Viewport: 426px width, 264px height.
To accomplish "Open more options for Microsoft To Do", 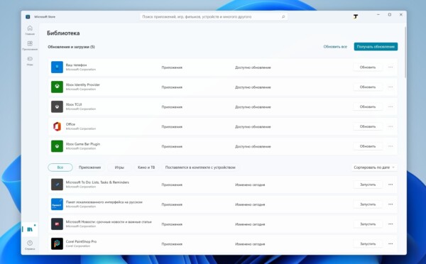I will click(x=390, y=185).
